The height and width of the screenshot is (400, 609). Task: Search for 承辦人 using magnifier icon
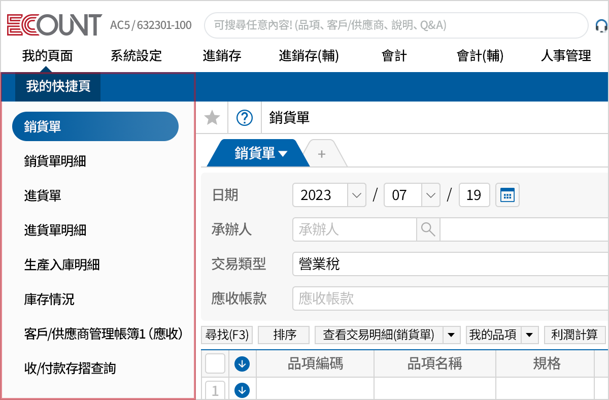coord(428,229)
